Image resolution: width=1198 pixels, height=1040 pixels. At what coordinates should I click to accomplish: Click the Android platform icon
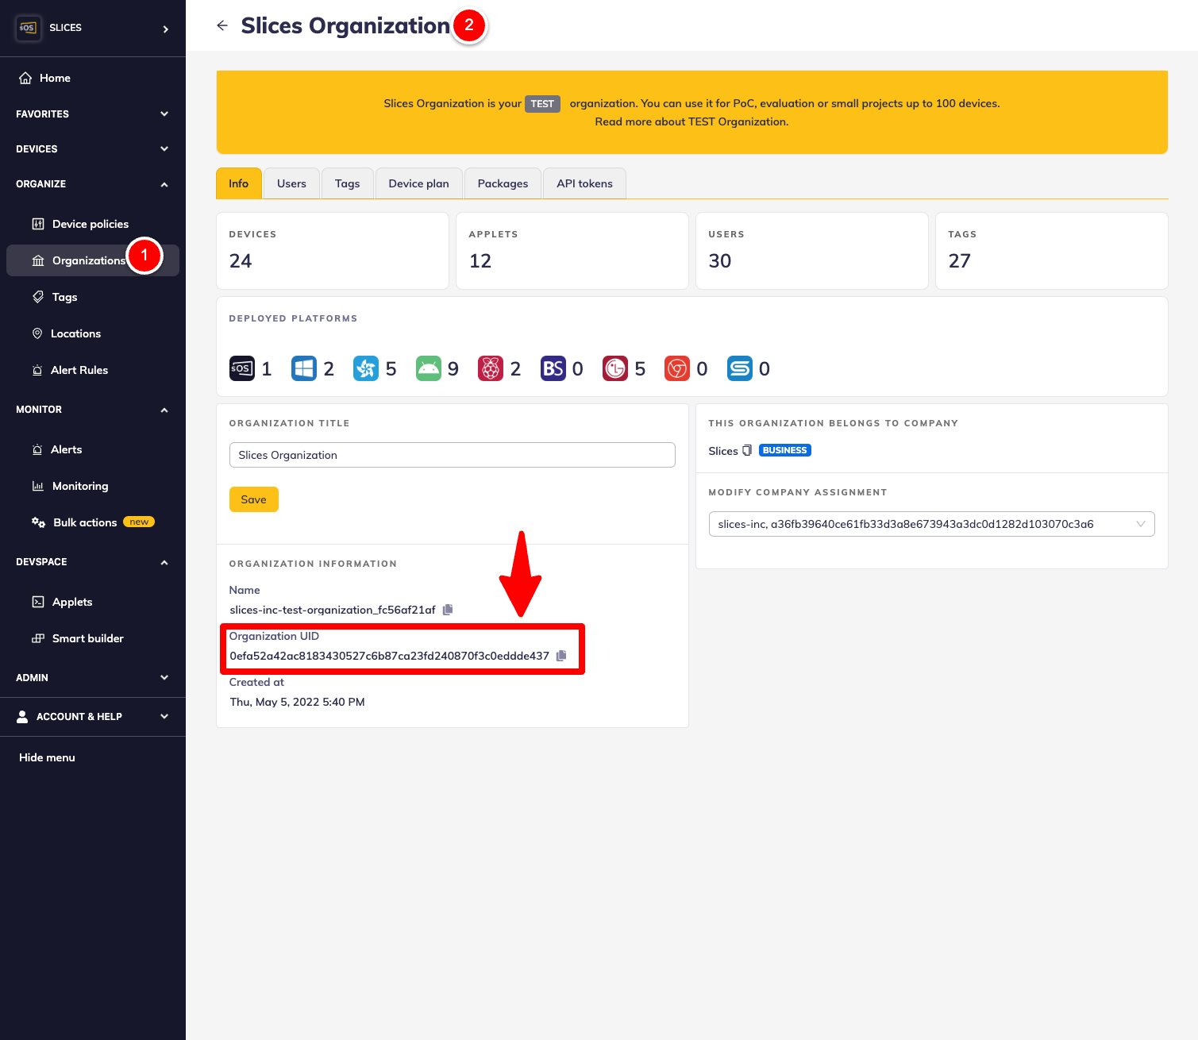point(428,368)
